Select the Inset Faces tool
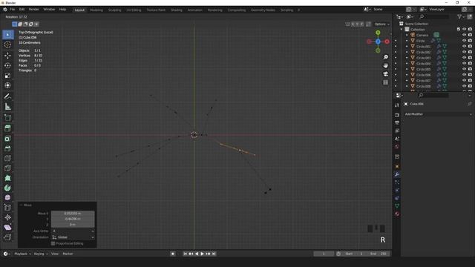This screenshot has width=475, height=267. pyautogui.click(x=7, y=139)
